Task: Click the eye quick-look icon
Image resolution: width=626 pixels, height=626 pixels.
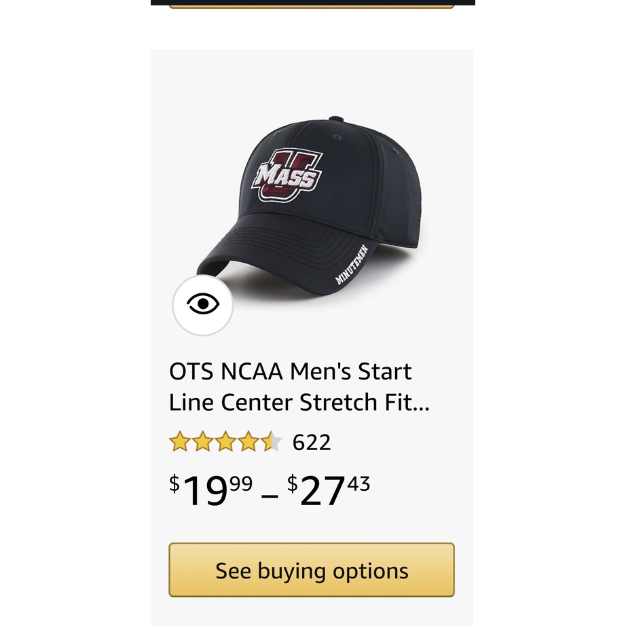Action: click(203, 305)
